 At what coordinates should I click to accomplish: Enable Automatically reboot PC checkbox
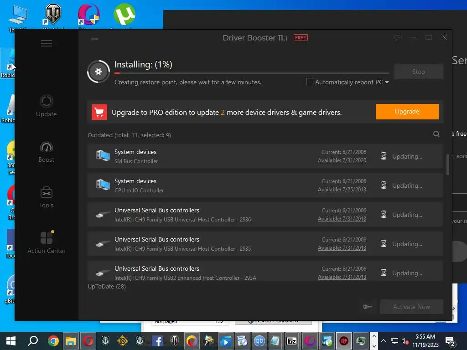coord(310,82)
